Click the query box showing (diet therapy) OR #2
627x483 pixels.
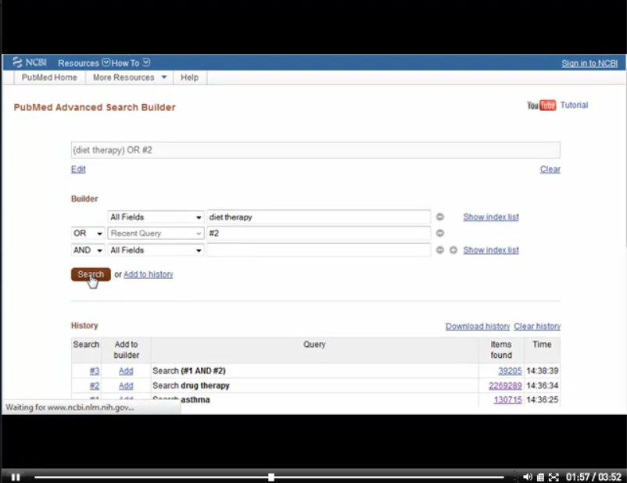[x=316, y=150]
